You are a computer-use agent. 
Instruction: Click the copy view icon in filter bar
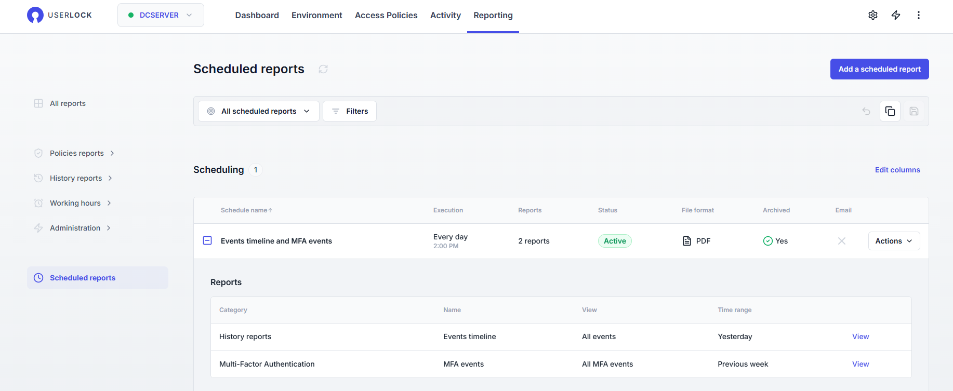890,111
